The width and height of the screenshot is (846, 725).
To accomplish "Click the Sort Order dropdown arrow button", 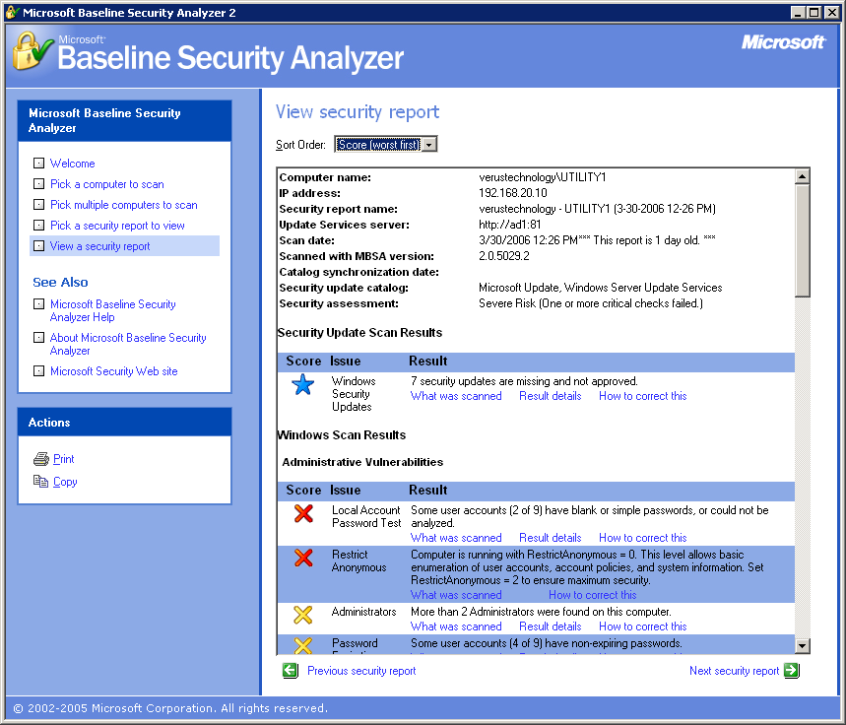I will 429,145.
